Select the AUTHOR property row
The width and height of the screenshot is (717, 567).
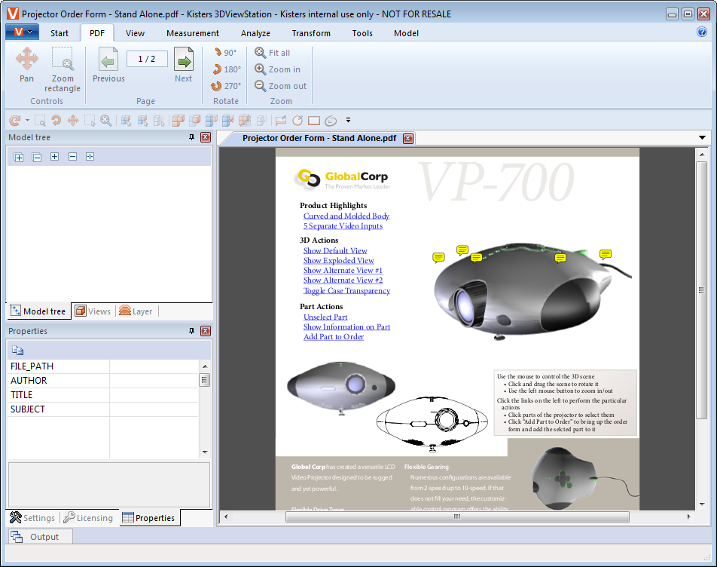point(103,380)
